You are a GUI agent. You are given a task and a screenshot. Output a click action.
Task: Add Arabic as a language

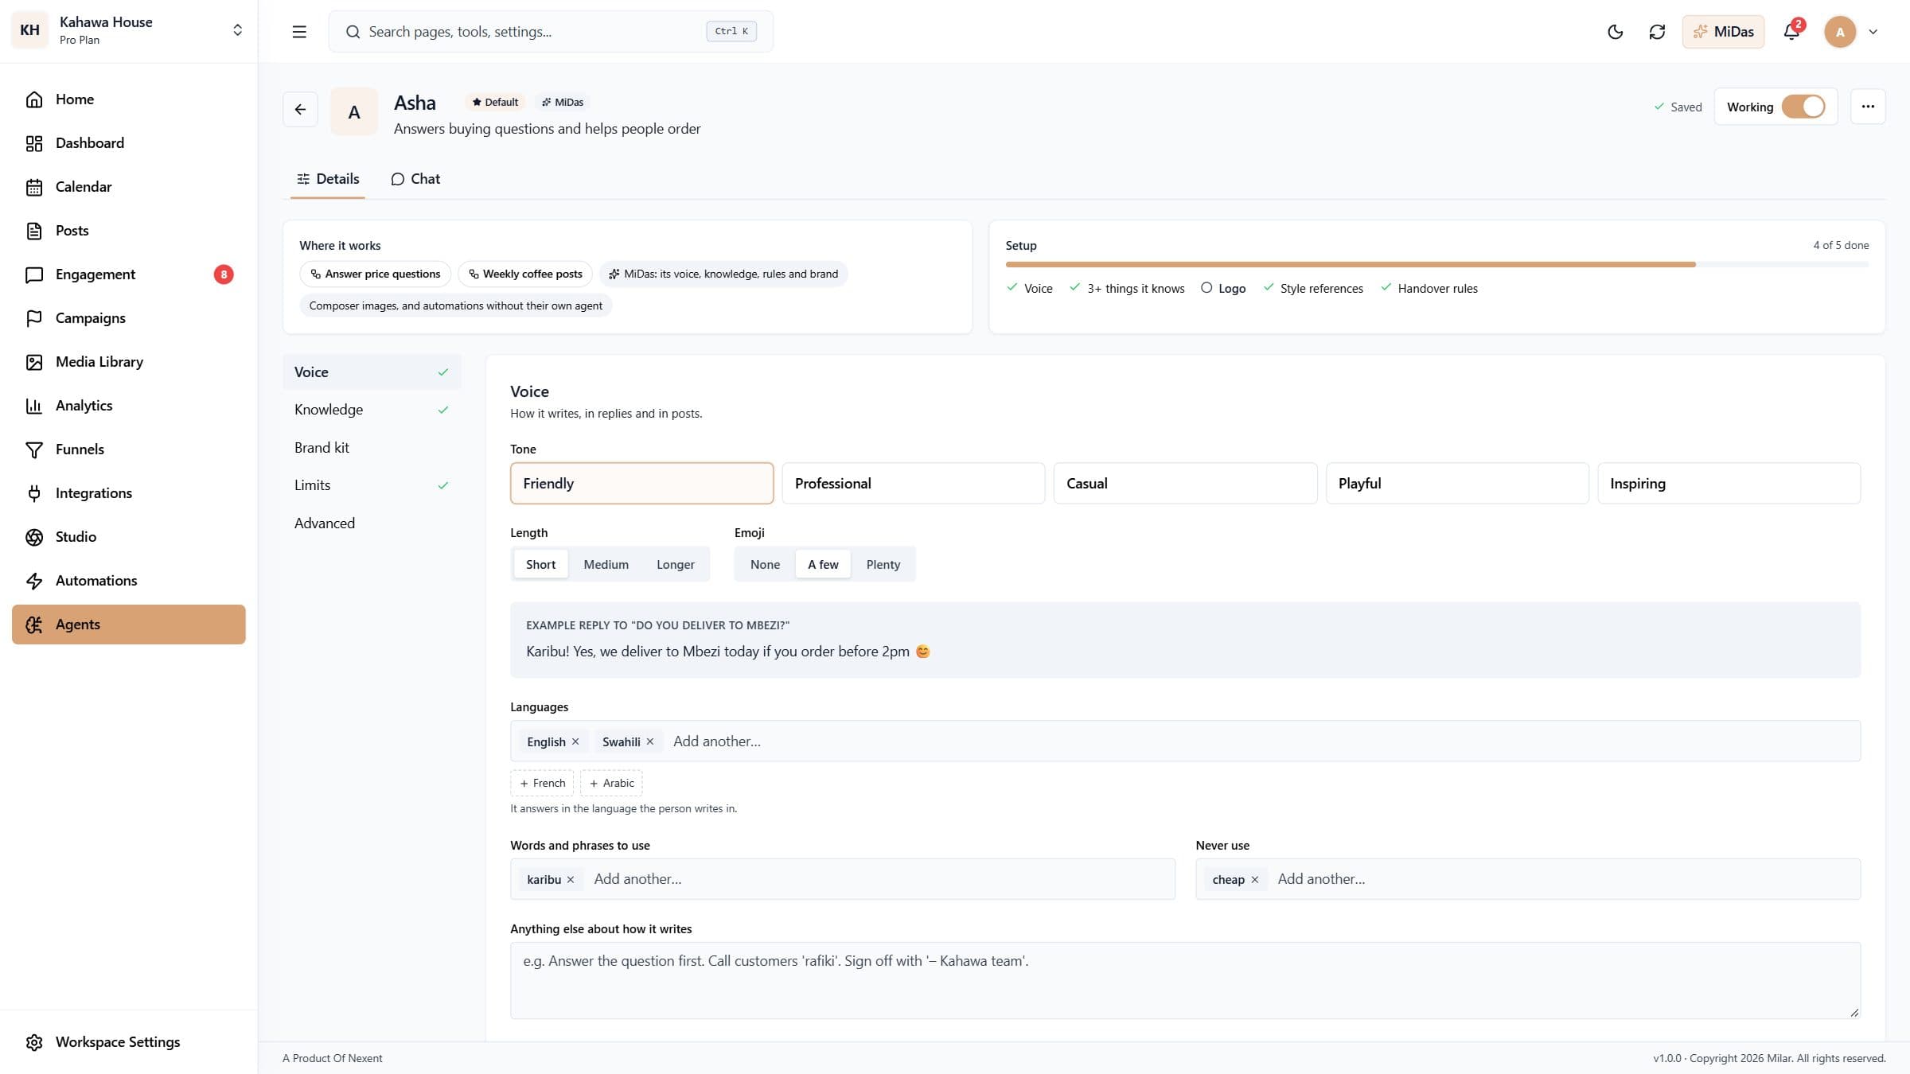pos(611,783)
